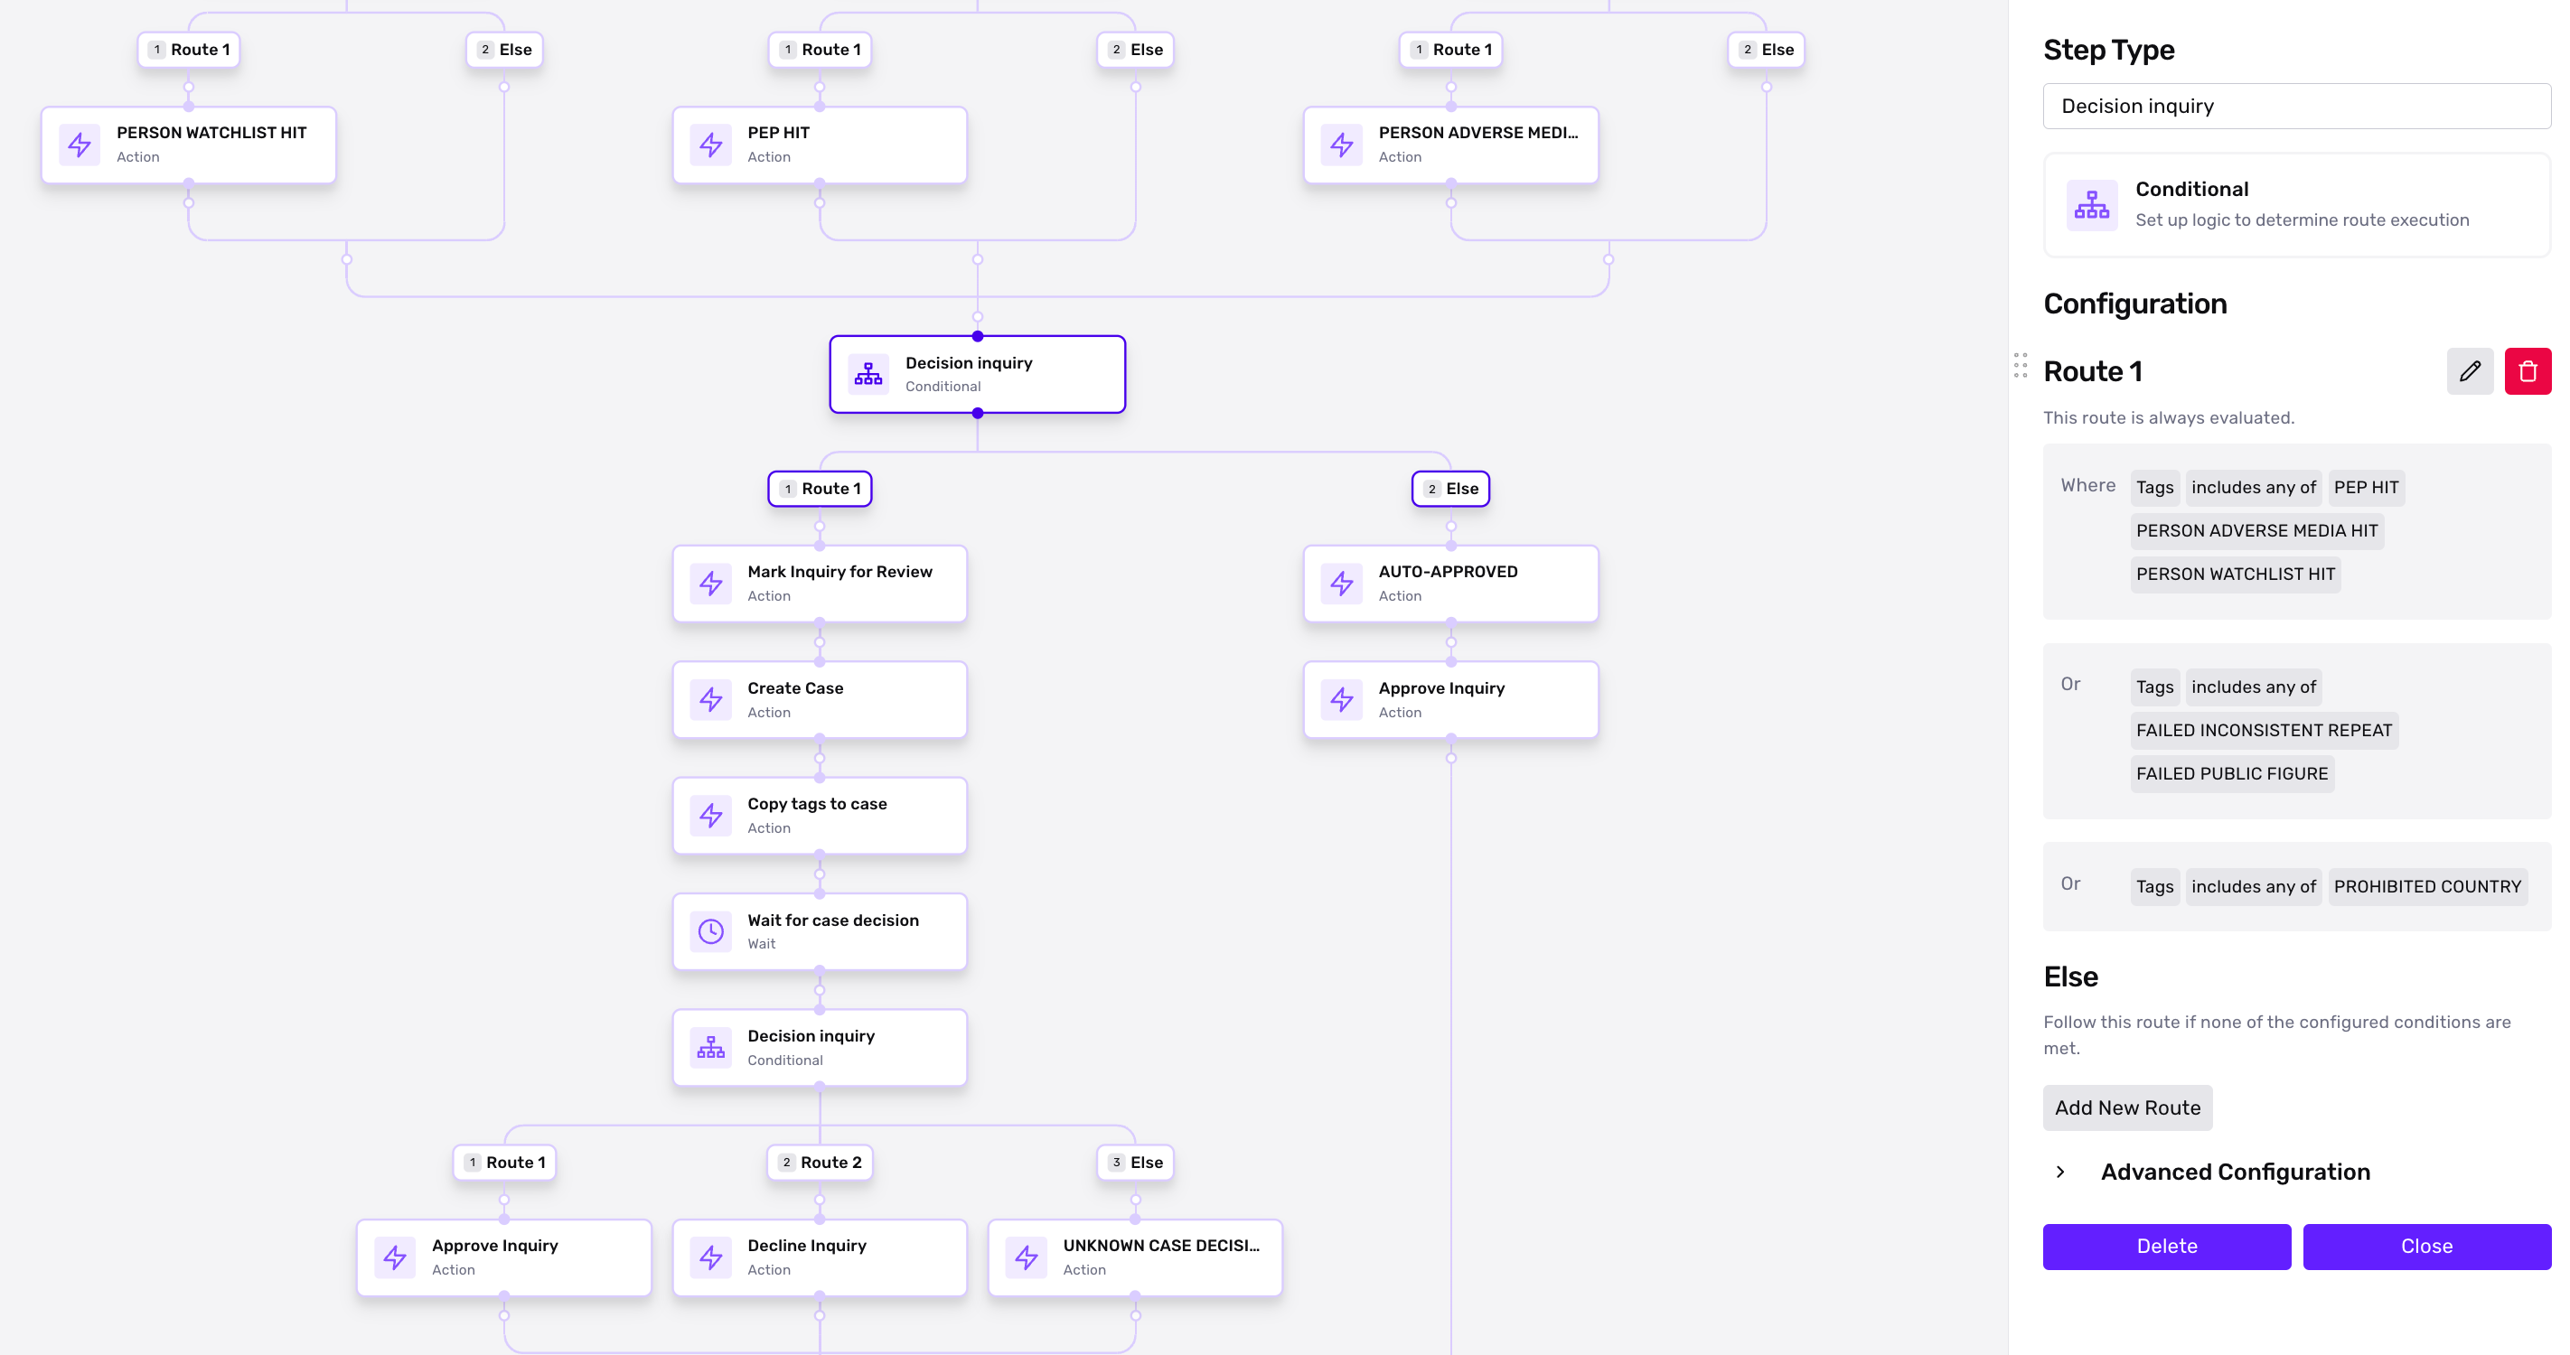Image resolution: width=2570 pixels, height=1355 pixels.
Task: Click the lightning icon on AUTO-APPROVED step
Action: tap(1342, 584)
